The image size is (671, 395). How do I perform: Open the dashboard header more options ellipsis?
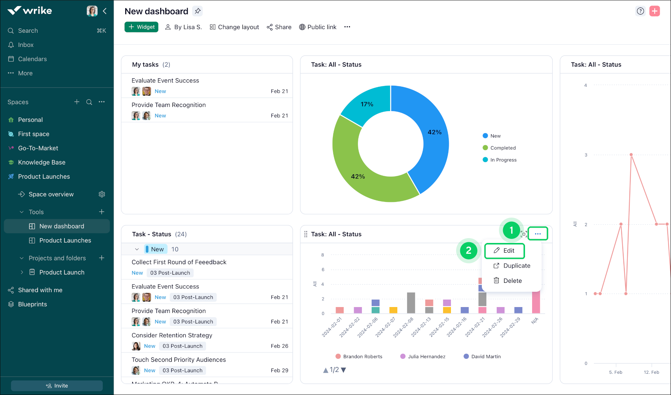(347, 27)
